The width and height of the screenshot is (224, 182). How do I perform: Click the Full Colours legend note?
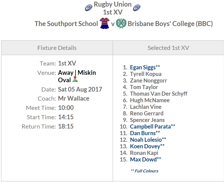pyautogui.click(x=144, y=171)
